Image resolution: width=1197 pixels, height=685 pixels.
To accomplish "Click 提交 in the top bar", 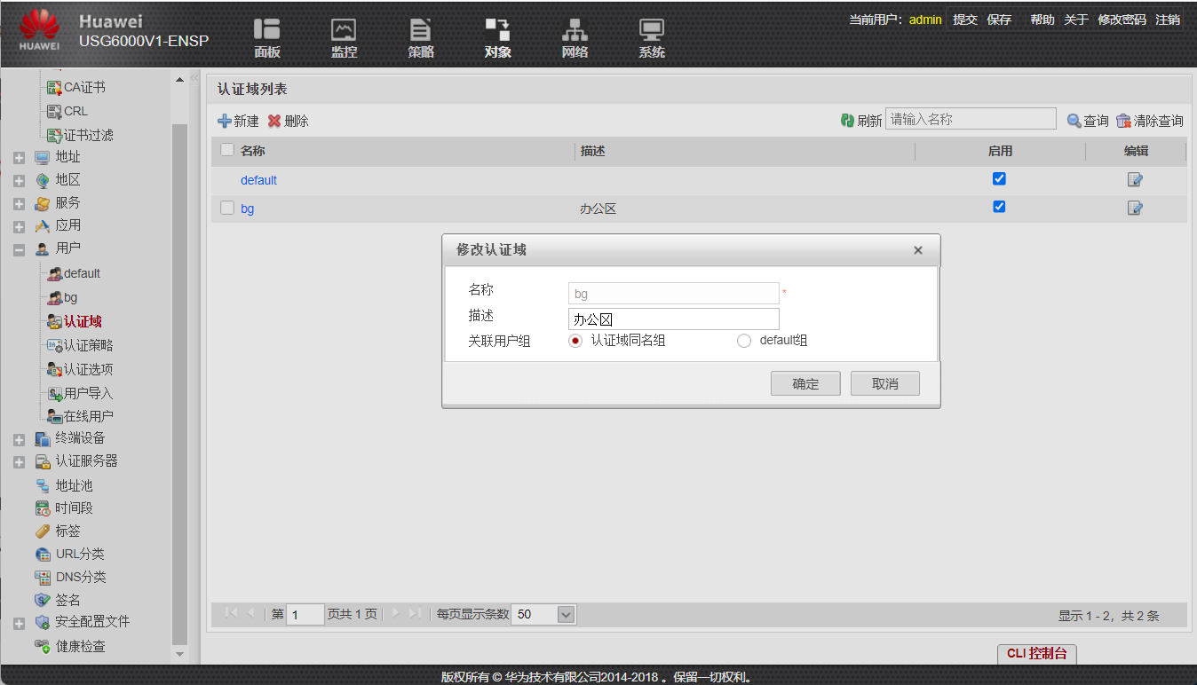I will point(965,20).
